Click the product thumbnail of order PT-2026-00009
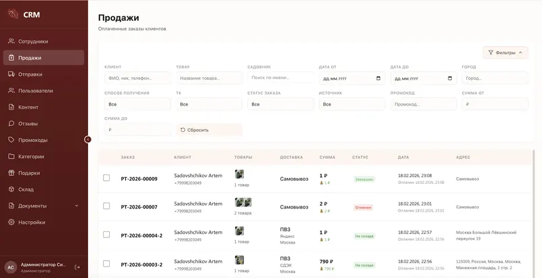 pyautogui.click(x=239, y=175)
